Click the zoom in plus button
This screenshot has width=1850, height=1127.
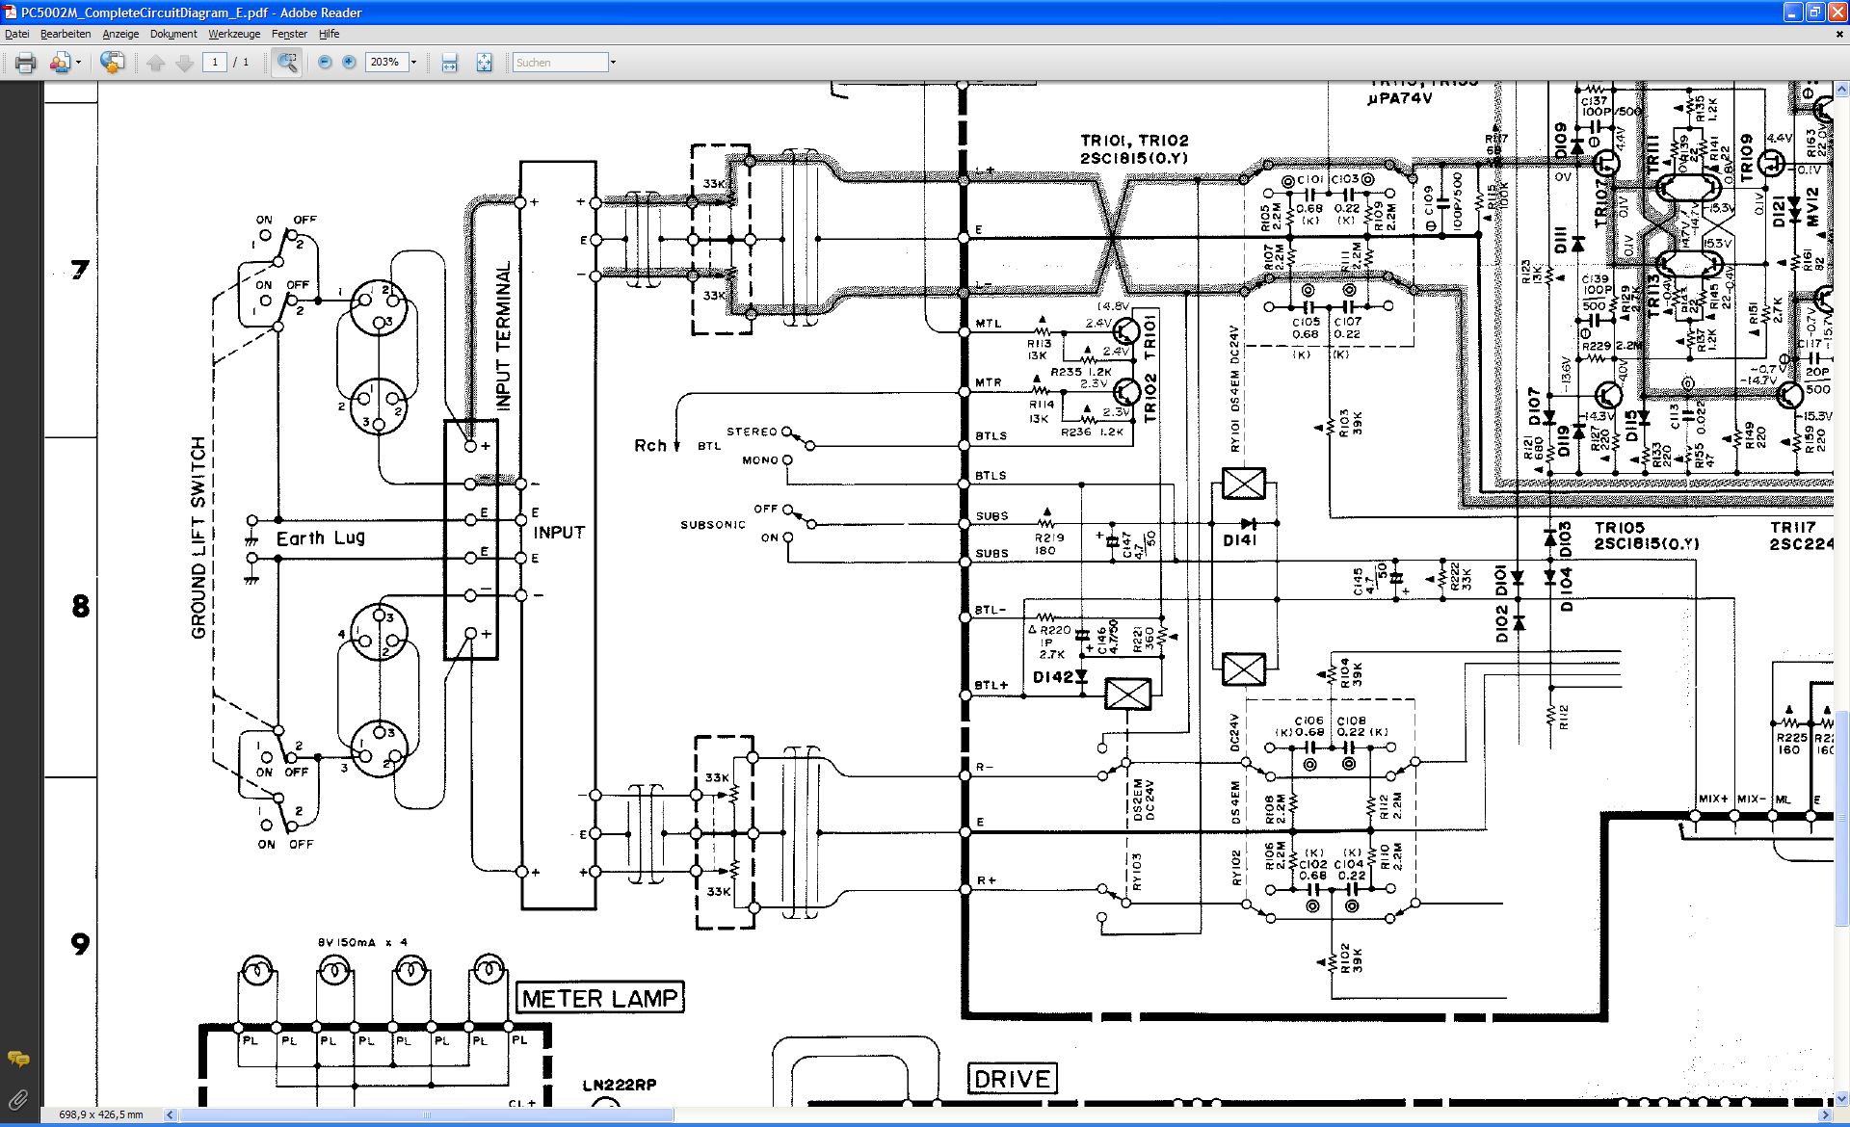click(x=349, y=62)
